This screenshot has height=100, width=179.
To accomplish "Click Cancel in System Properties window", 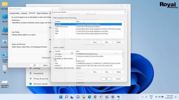I will pyautogui.click(x=45, y=65).
